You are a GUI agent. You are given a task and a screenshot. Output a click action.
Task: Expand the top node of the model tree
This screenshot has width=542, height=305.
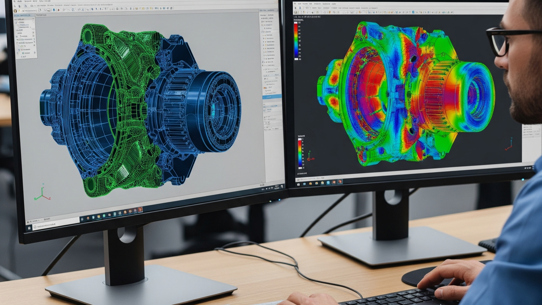click(16, 23)
